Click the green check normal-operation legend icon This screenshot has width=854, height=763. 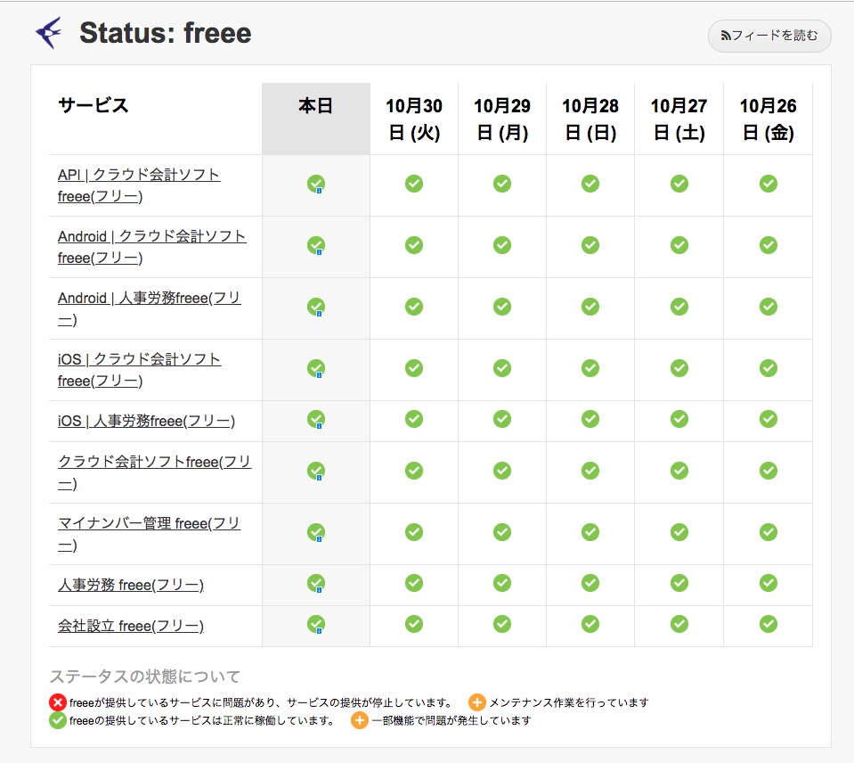tap(58, 720)
